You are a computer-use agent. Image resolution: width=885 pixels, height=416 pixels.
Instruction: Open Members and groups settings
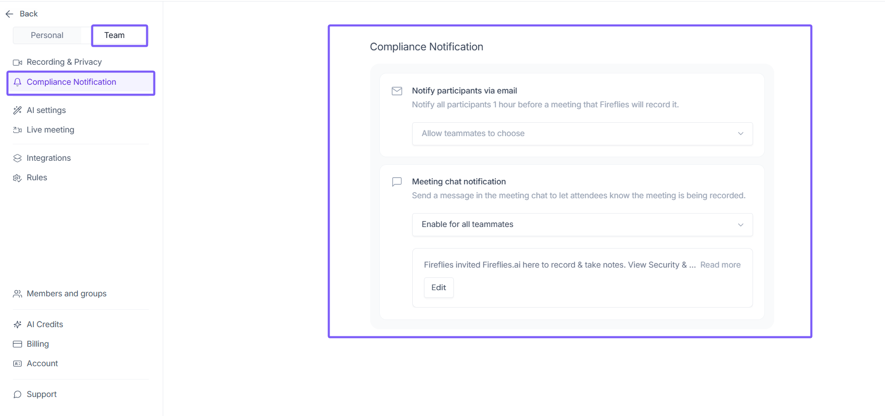click(66, 294)
